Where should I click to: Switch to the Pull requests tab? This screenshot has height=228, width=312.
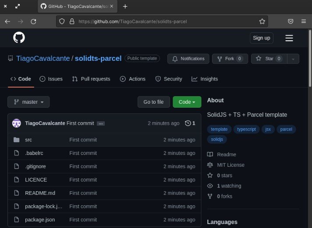(x=91, y=79)
